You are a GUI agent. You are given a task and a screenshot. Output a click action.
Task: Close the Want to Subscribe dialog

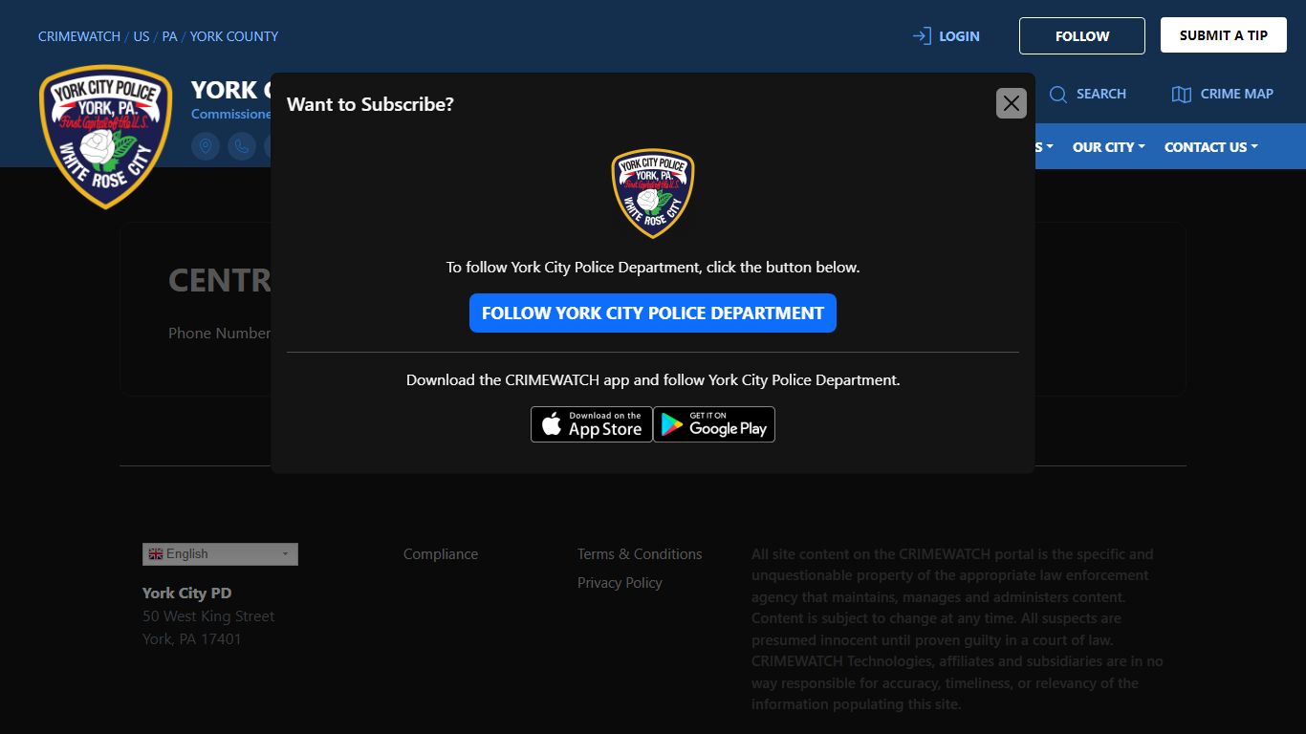click(1012, 103)
